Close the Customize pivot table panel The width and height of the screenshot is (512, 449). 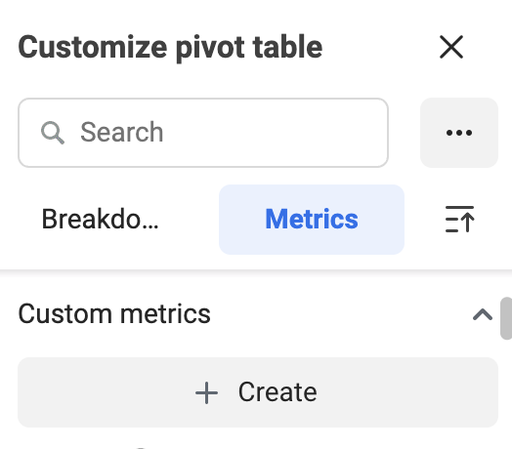[x=451, y=47]
